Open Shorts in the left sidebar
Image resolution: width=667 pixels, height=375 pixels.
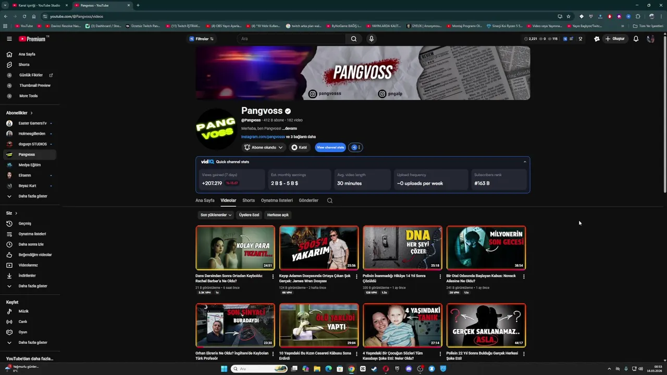coord(24,65)
